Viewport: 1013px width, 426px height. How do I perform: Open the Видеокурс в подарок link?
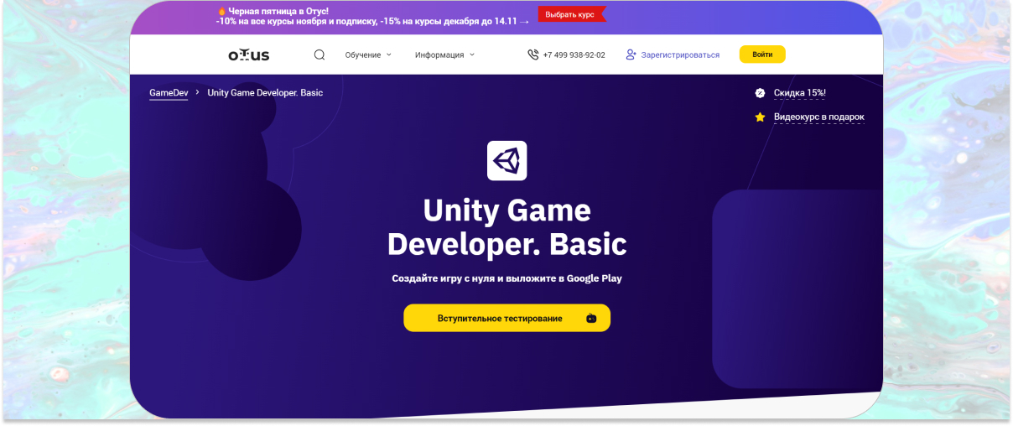point(818,117)
